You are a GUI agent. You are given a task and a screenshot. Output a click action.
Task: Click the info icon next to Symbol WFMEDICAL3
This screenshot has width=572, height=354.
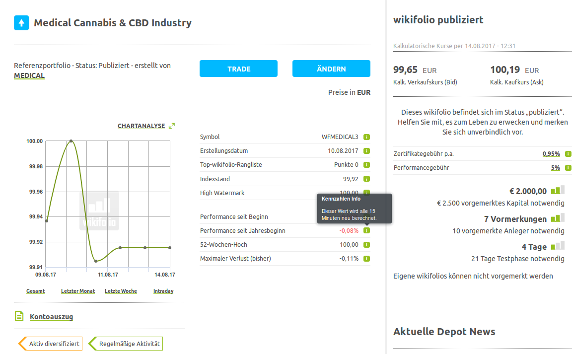point(366,137)
